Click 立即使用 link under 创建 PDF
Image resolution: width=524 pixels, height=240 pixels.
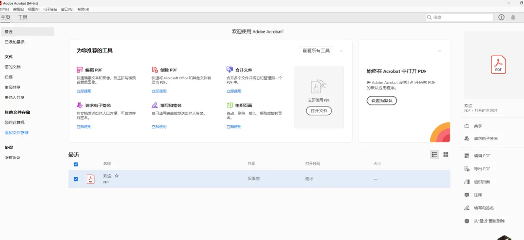tap(159, 91)
